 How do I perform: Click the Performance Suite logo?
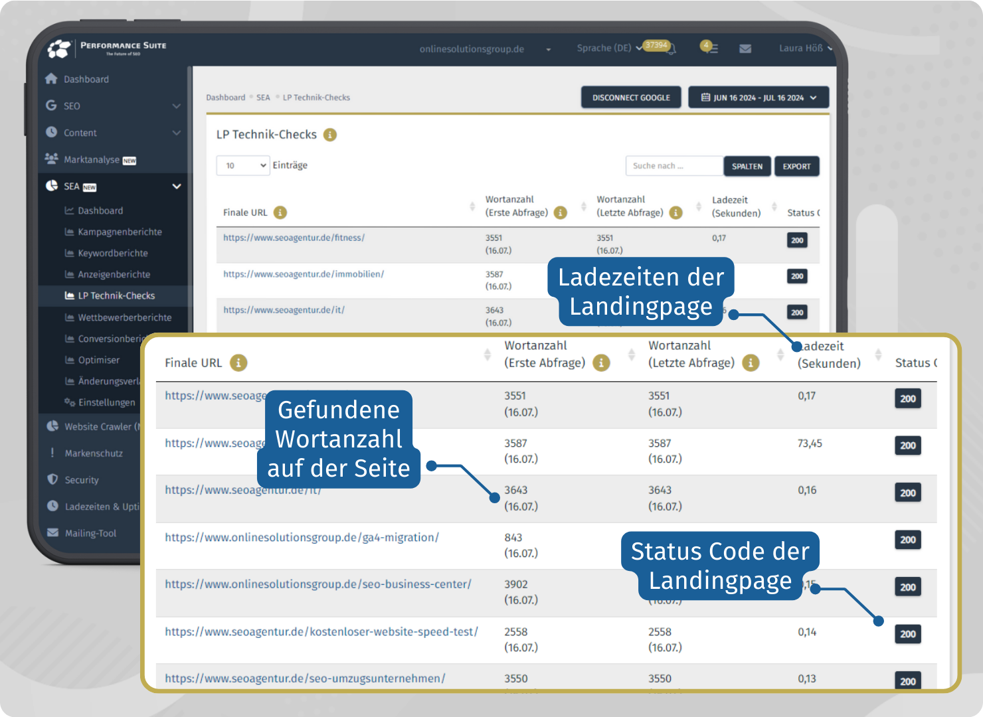[x=106, y=48]
